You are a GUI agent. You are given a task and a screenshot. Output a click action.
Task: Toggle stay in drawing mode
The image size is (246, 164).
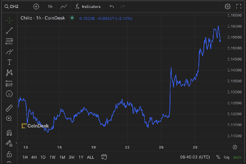[9, 143]
